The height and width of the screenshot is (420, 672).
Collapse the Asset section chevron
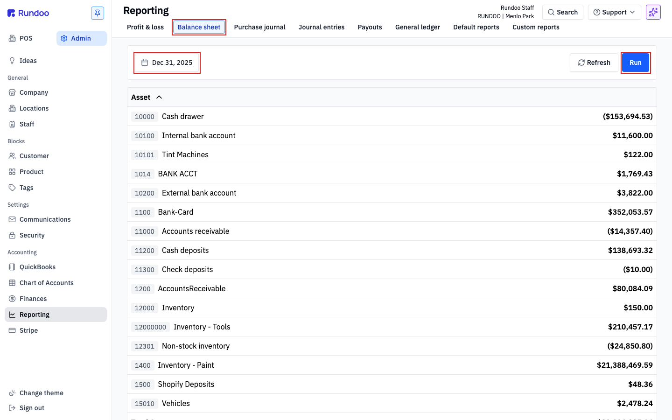(159, 97)
